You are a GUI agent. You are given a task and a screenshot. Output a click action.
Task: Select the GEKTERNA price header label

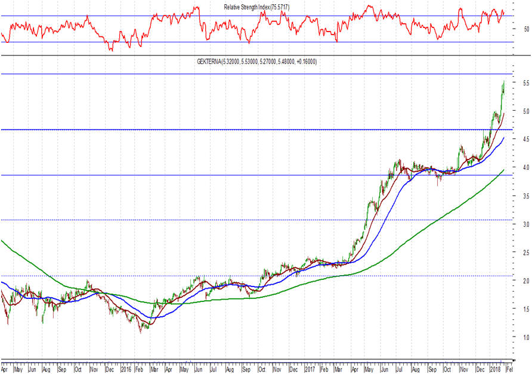257,62
